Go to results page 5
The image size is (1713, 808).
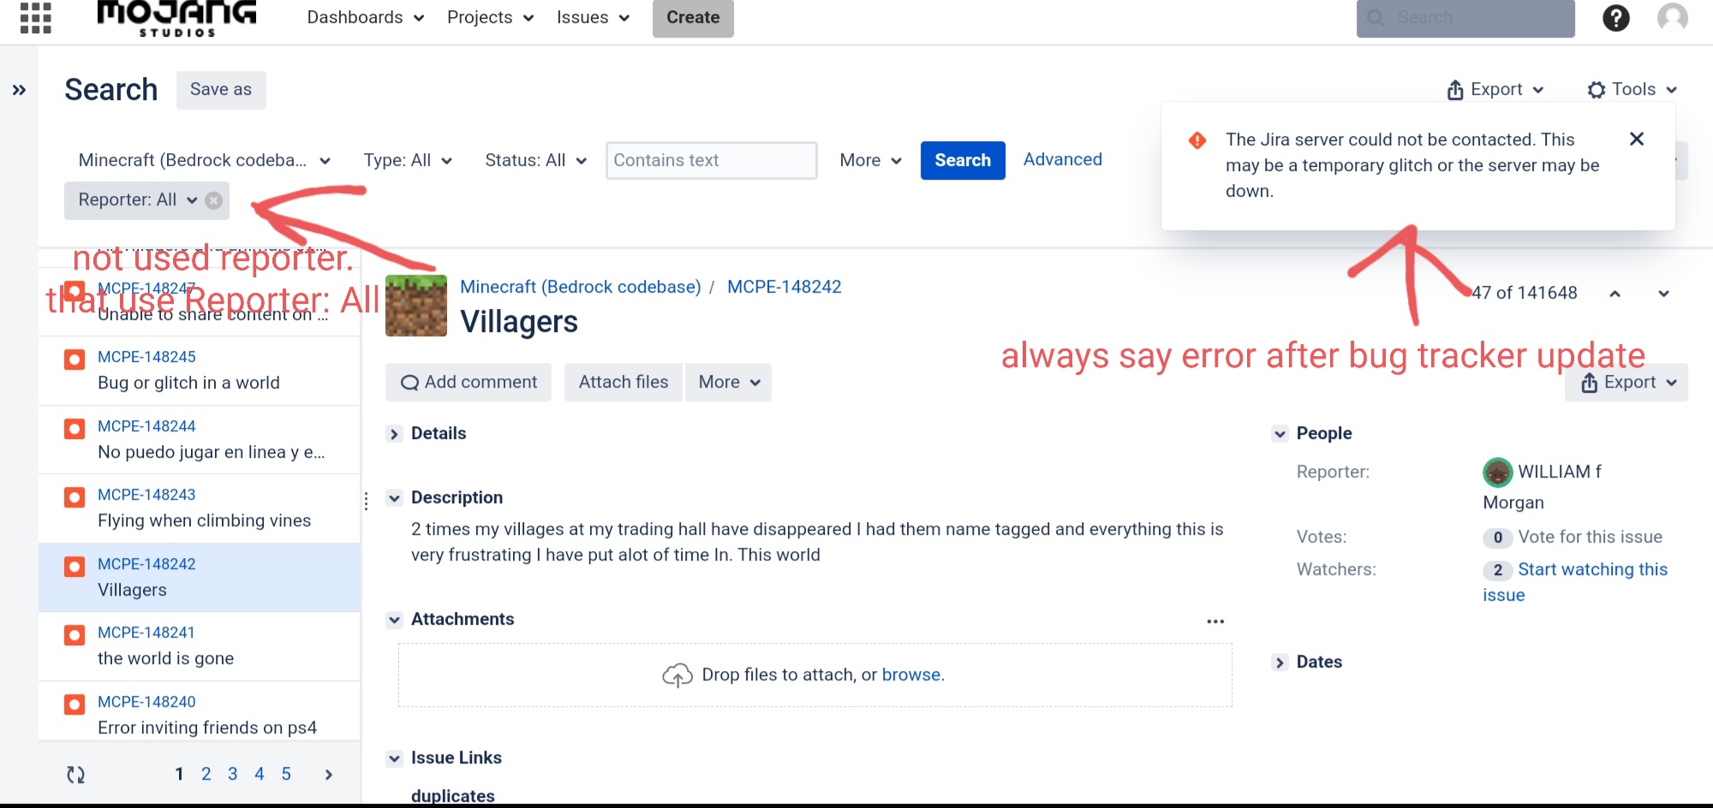point(286,775)
